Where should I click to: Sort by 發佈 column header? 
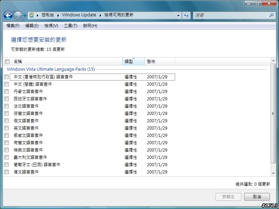click(160, 61)
